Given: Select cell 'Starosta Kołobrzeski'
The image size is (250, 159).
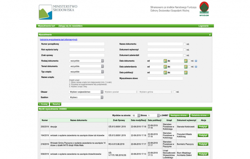Looking at the screenshot, I should tap(187, 127).
